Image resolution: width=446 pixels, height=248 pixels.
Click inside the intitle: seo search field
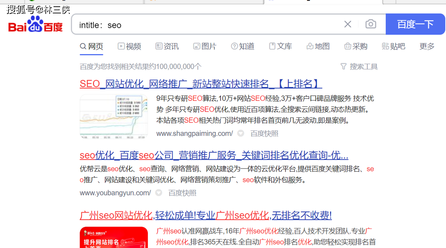(208, 25)
